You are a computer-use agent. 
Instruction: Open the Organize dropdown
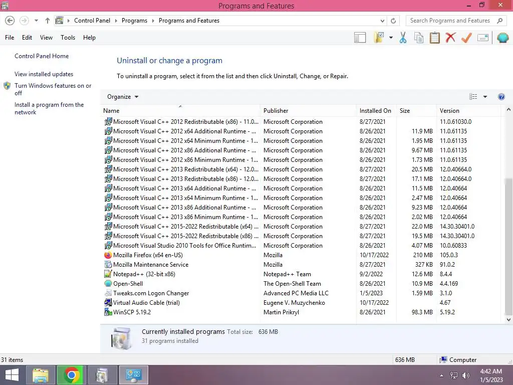(x=123, y=97)
